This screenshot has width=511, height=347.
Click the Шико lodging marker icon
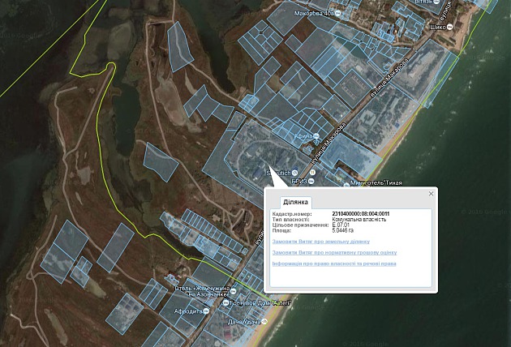[449, 27]
